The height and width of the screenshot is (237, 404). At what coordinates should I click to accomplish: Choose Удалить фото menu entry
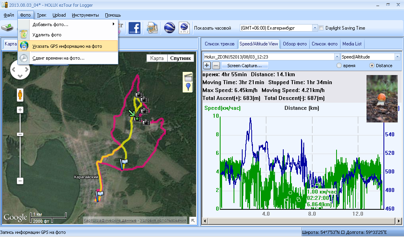click(x=68, y=34)
